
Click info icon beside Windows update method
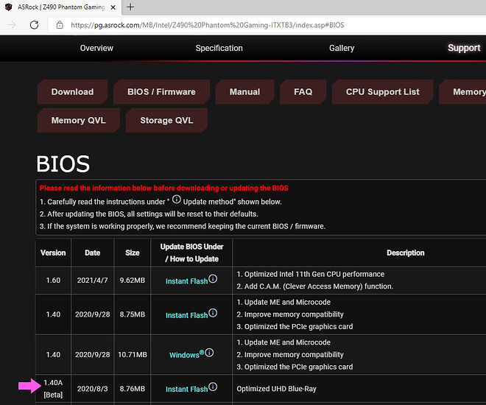coord(209,353)
